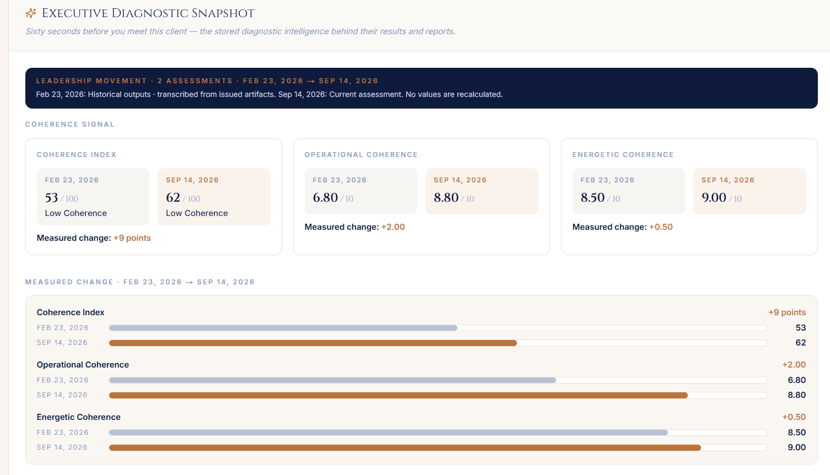Click the Energetic Coherence card heading
This screenshot has height=475, width=830.
623,155
